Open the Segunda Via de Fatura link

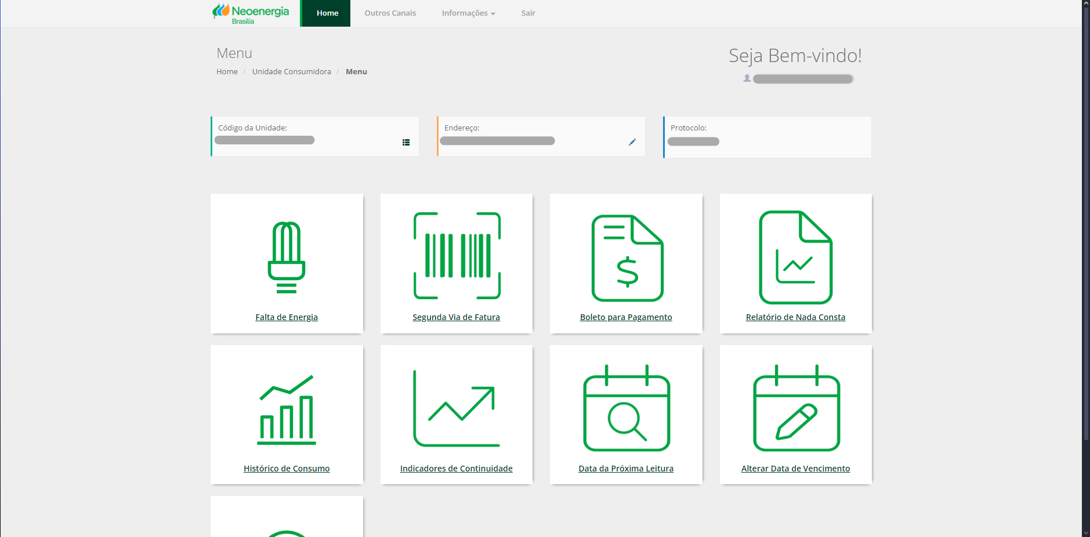[456, 317]
